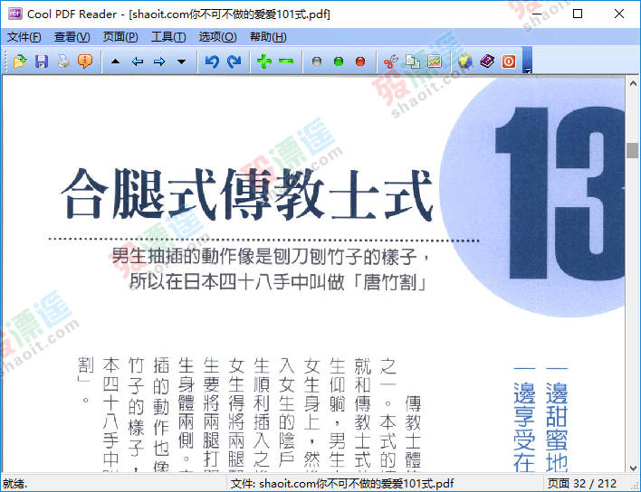
Task: Go to next page with right arrow
Action: click(x=159, y=61)
